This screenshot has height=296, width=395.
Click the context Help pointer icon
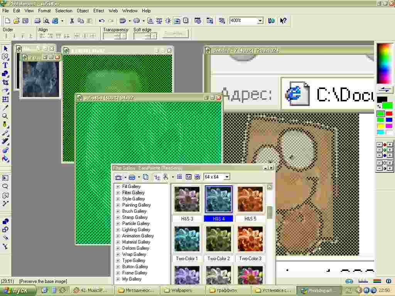(284, 21)
